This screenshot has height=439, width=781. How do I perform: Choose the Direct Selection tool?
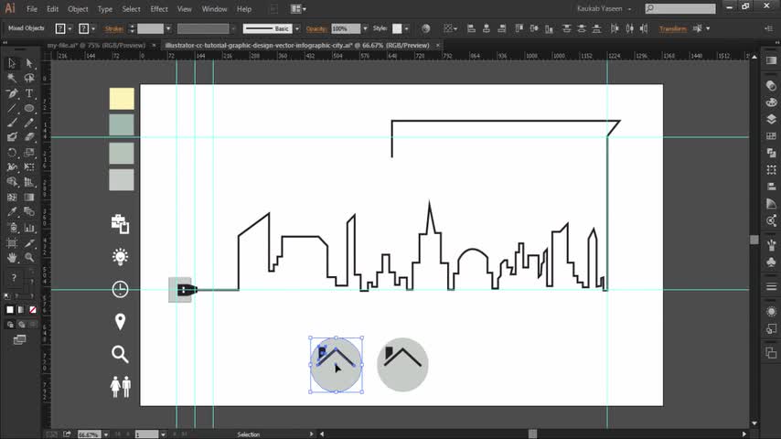[x=29, y=64]
